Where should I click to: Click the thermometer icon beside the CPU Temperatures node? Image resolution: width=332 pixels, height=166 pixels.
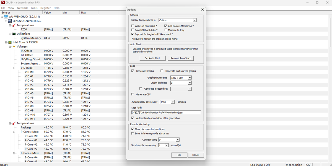point(14,123)
